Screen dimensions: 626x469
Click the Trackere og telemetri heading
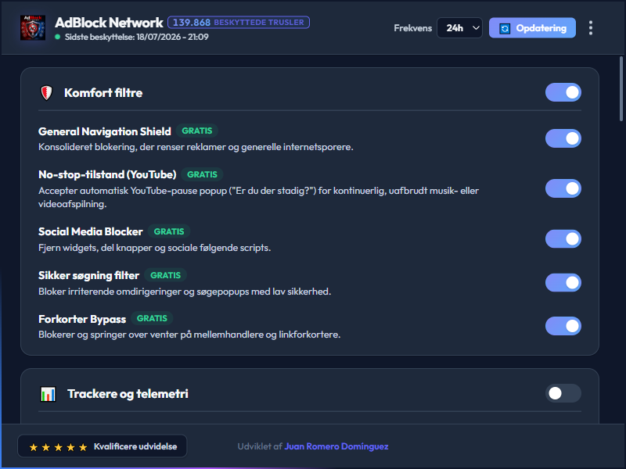point(128,394)
